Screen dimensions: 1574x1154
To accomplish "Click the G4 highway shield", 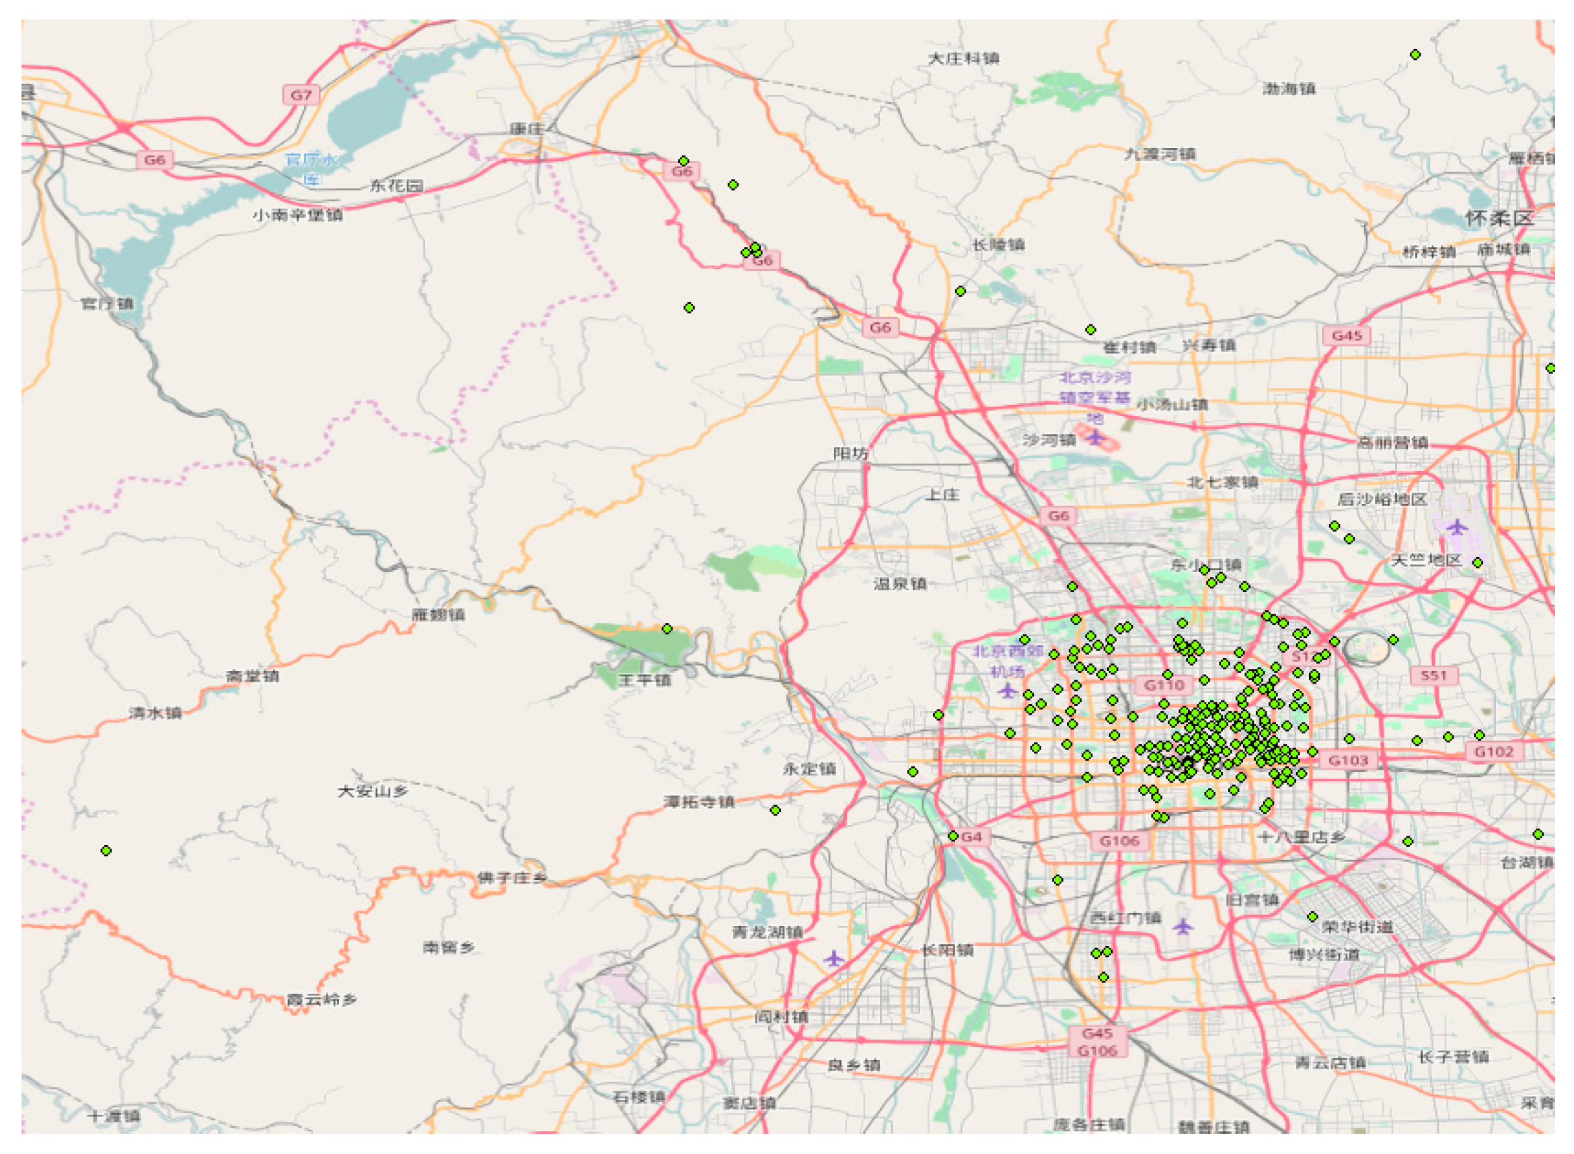I will point(971,837).
